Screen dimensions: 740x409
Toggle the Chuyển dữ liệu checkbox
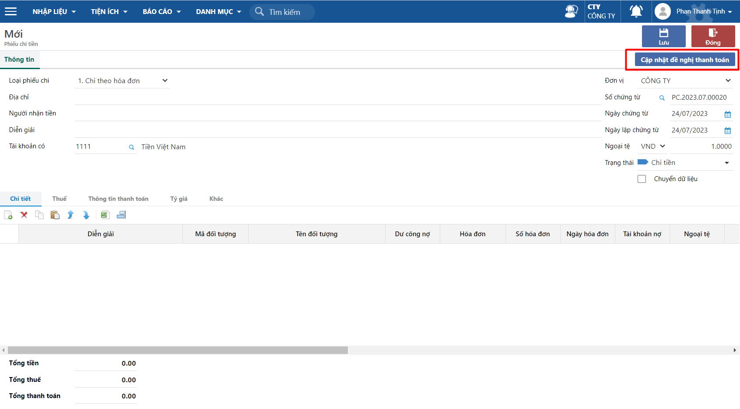click(642, 179)
